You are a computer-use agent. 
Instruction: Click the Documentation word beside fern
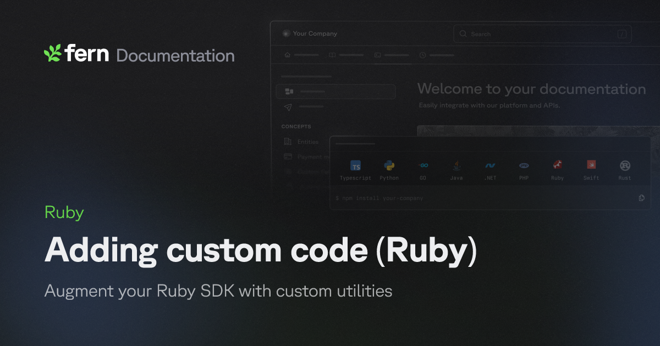[175, 55]
